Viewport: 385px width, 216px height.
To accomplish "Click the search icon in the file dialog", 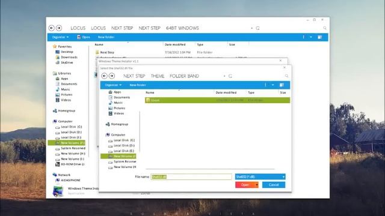I will pos(286,76).
